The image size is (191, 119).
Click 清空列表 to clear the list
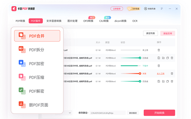pos(151,33)
